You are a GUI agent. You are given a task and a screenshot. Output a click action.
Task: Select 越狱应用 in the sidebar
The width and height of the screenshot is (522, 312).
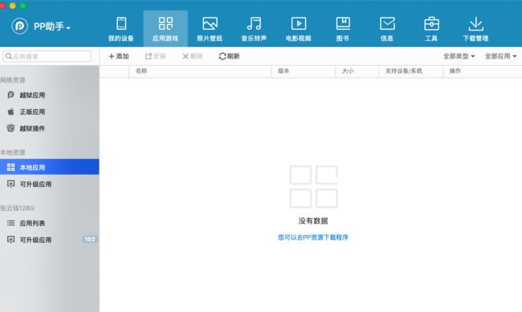pos(50,95)
